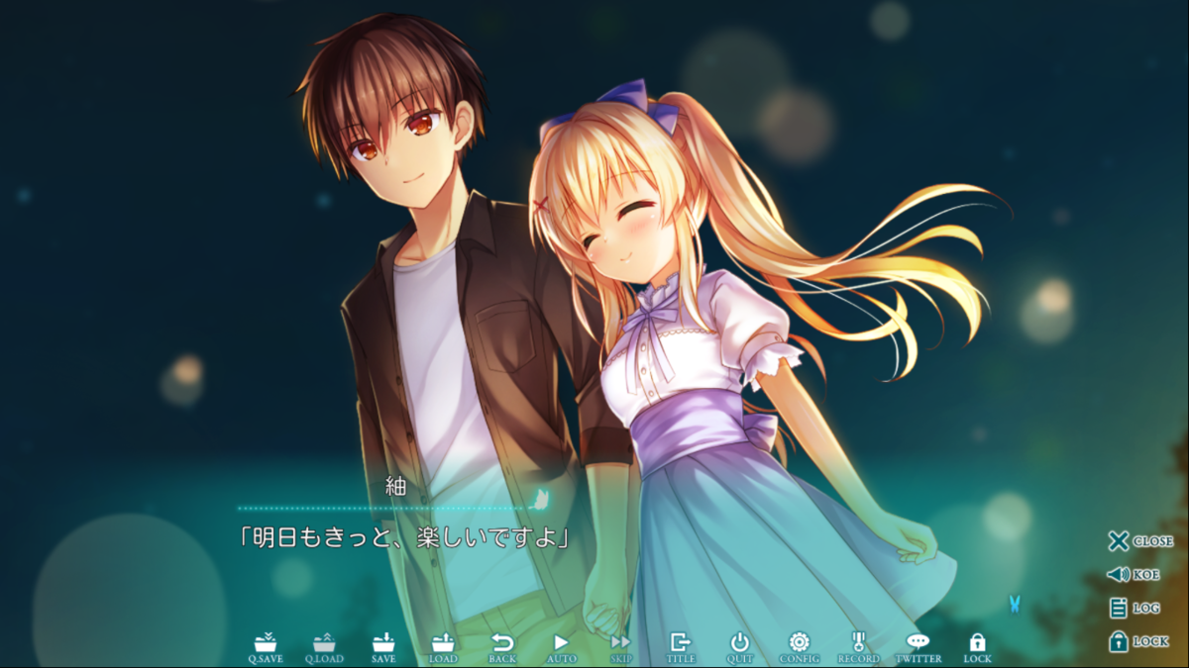Click the speaker name 紬
The image size is (1189, 668).
point(395,486)
